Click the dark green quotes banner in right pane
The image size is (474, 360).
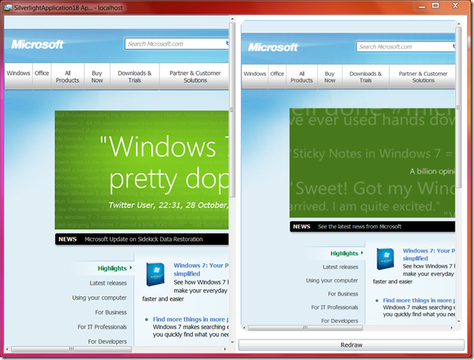point(372,163)
